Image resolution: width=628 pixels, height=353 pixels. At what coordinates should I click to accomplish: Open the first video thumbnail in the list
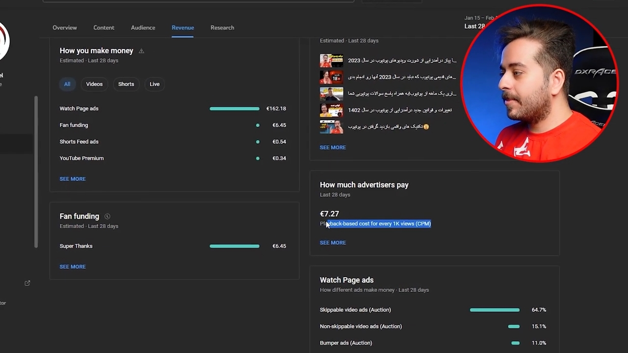click(x=332, y=60)
